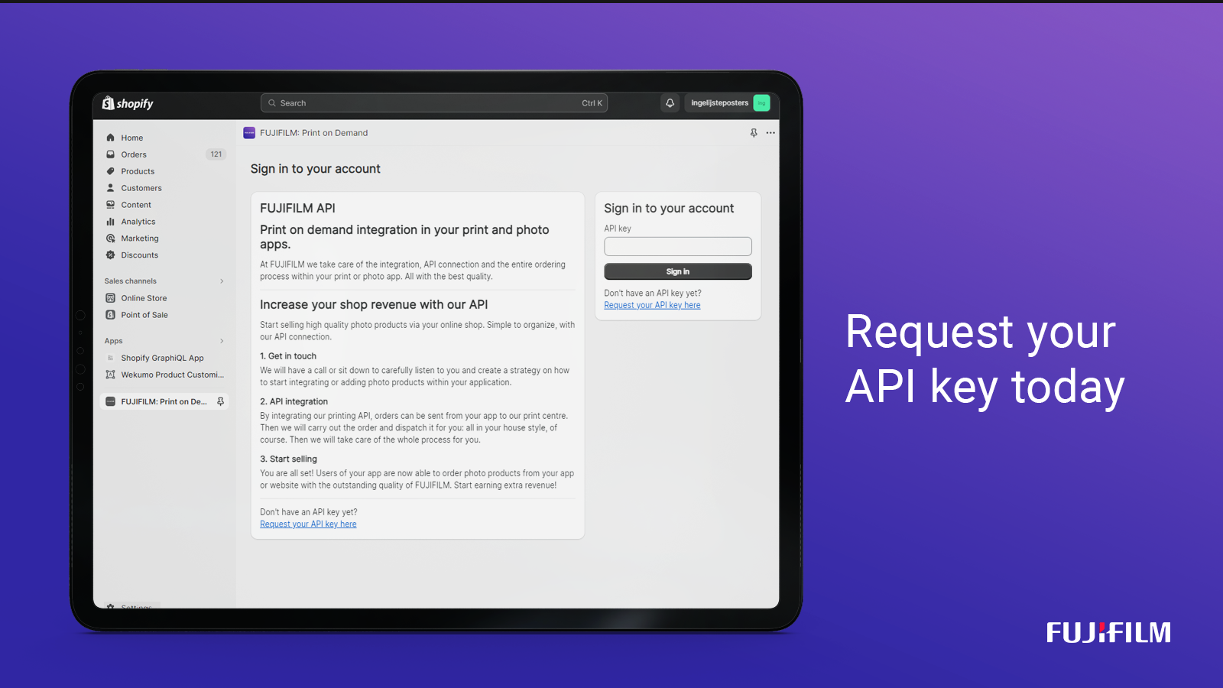Click the green store avatar
This screenshot has height=688, width=1223.
761,103
